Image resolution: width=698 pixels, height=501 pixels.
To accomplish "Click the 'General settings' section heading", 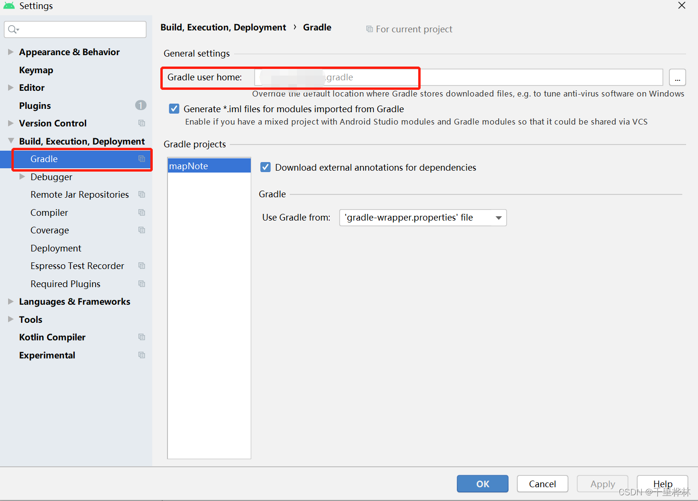I will 197,53.
